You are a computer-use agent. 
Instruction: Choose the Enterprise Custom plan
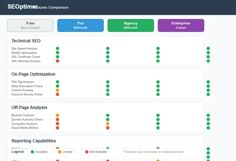click(x=181, y=25)
